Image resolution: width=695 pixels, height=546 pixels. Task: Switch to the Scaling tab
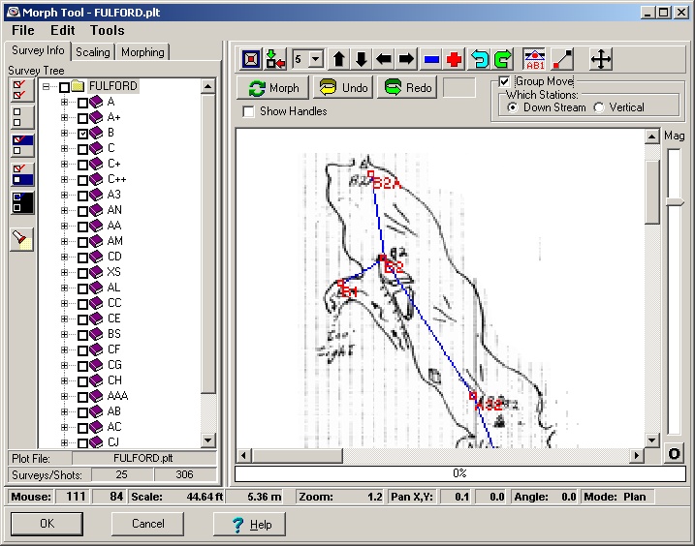click(93, 52)
